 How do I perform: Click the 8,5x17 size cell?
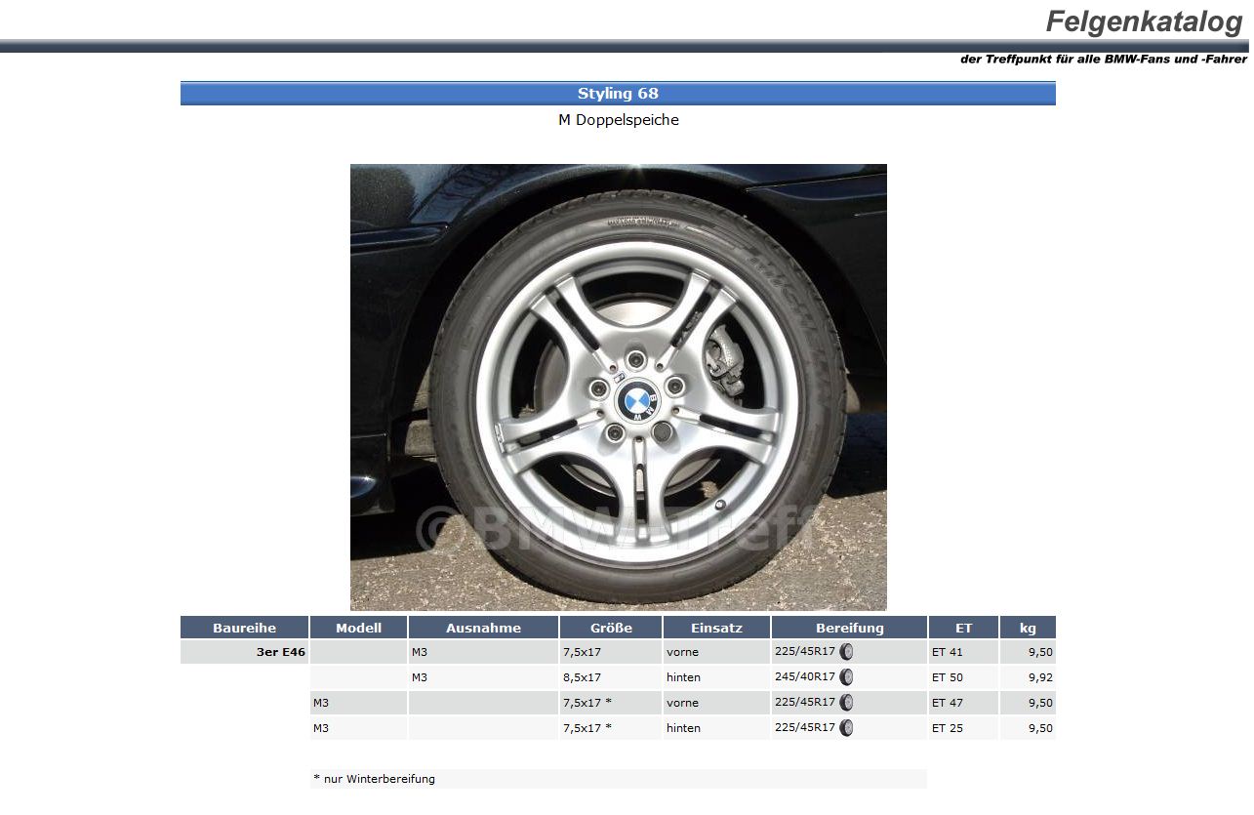tap(611, 677)
